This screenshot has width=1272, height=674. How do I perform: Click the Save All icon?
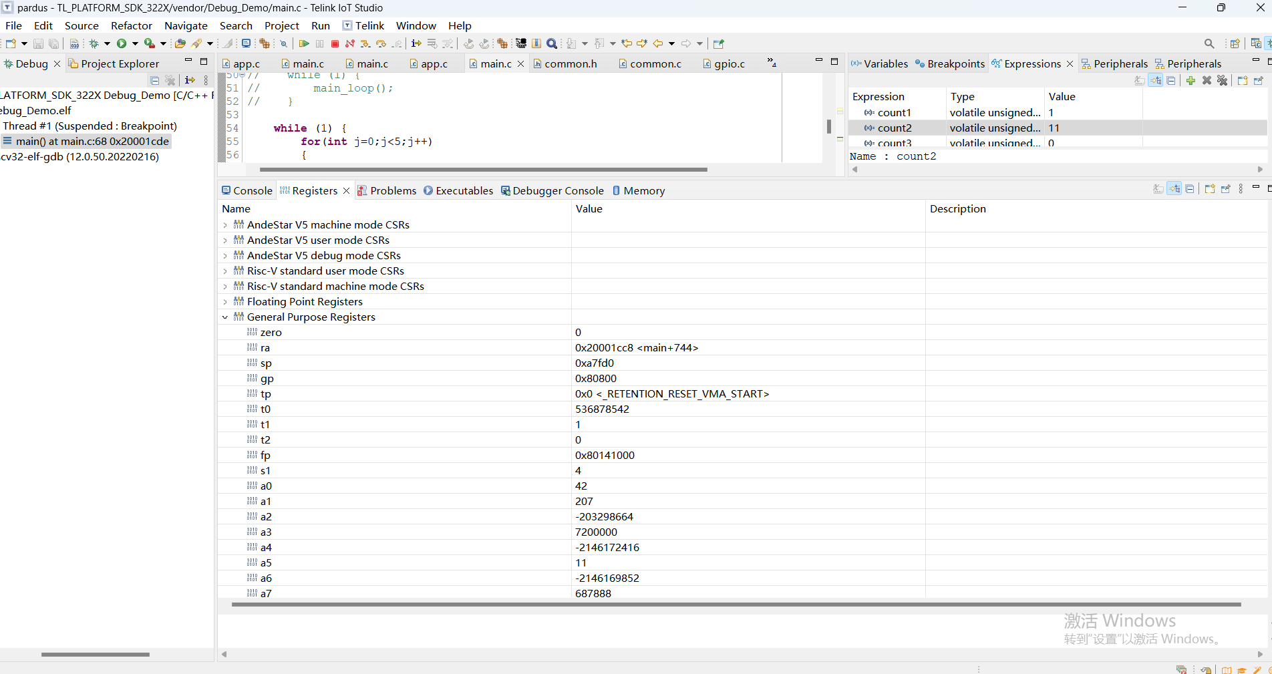point(54,43)
